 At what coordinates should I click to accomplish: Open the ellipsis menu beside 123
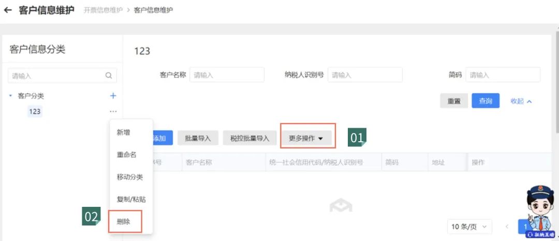coord(113,112)
